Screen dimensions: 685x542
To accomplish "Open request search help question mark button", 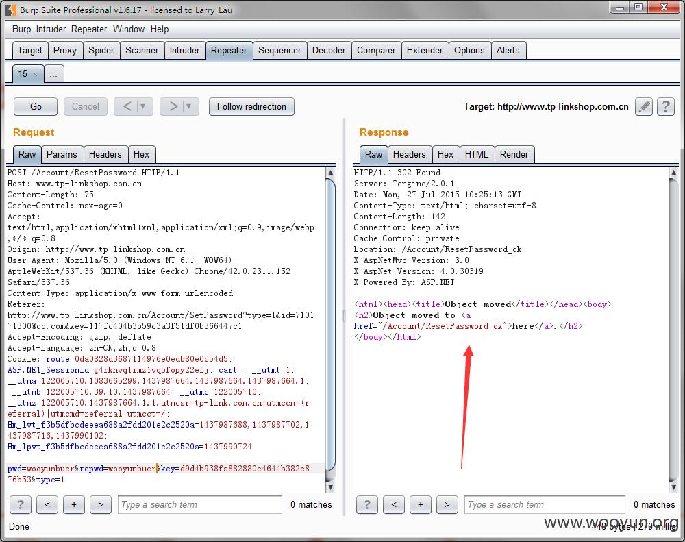I will point(21,505).
